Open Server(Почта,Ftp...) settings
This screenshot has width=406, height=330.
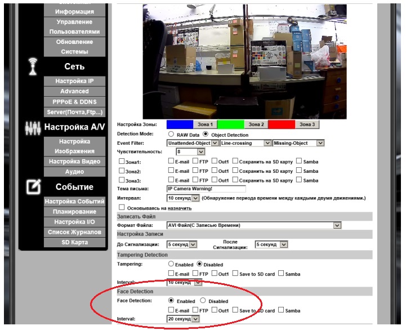point(74,112)
